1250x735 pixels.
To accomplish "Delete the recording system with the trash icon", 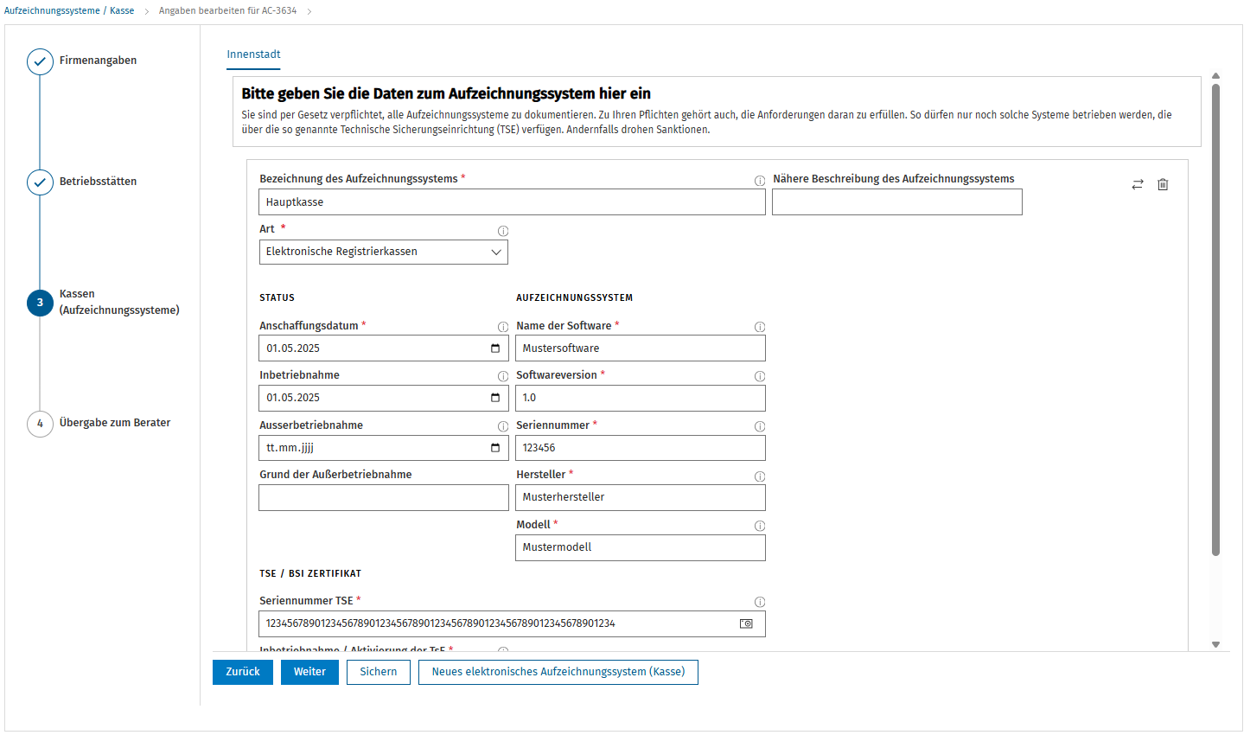I will [x=1163, y=184].
